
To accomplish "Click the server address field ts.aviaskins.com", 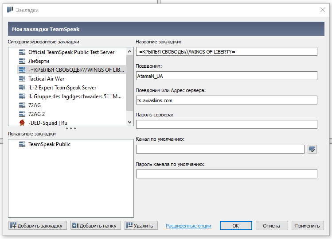I will (227, 100).
